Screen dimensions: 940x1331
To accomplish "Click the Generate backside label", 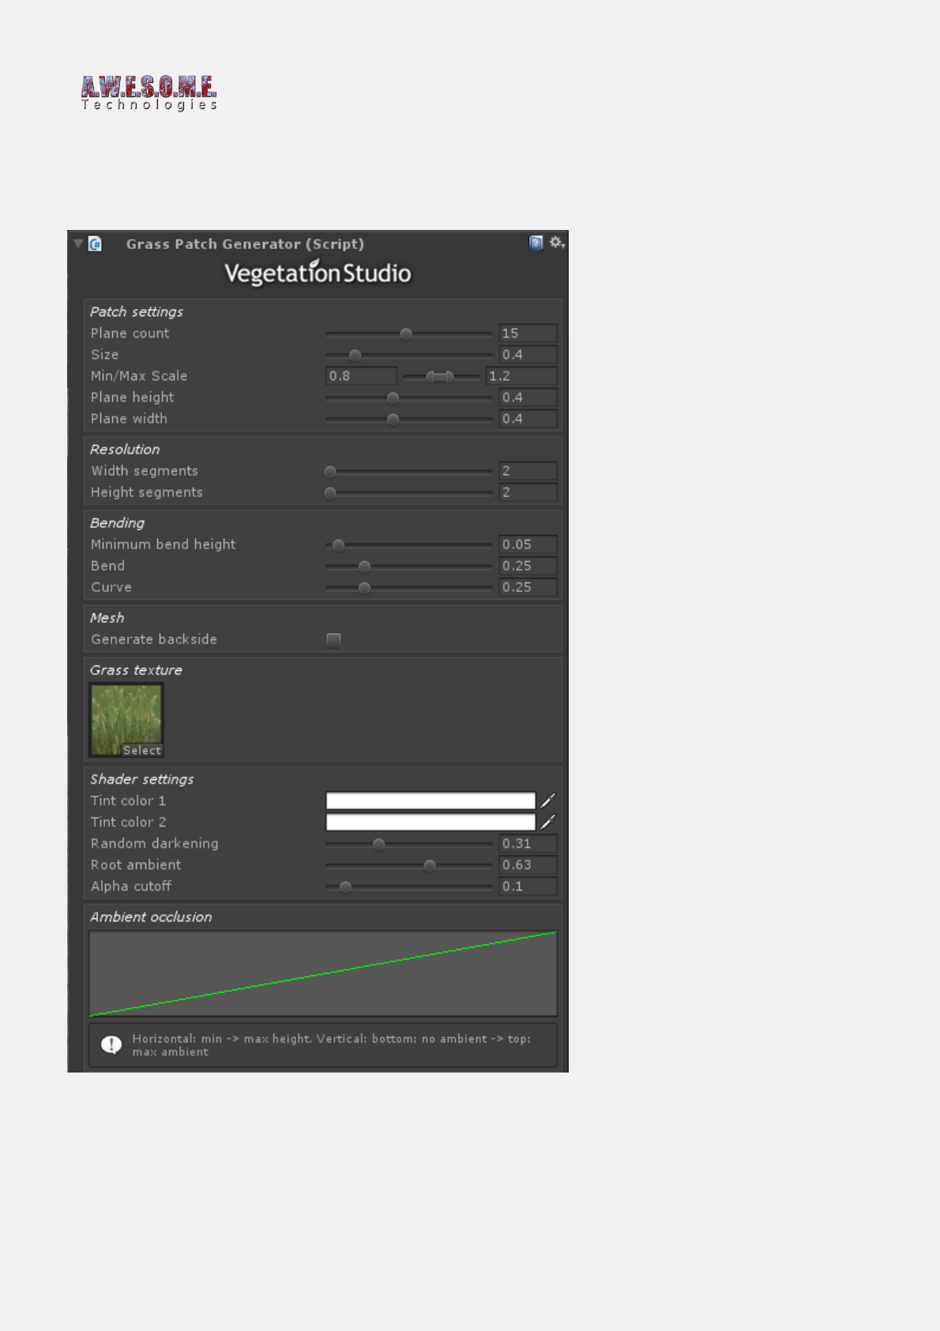I will pyautogui.click(x=154, y=639).
